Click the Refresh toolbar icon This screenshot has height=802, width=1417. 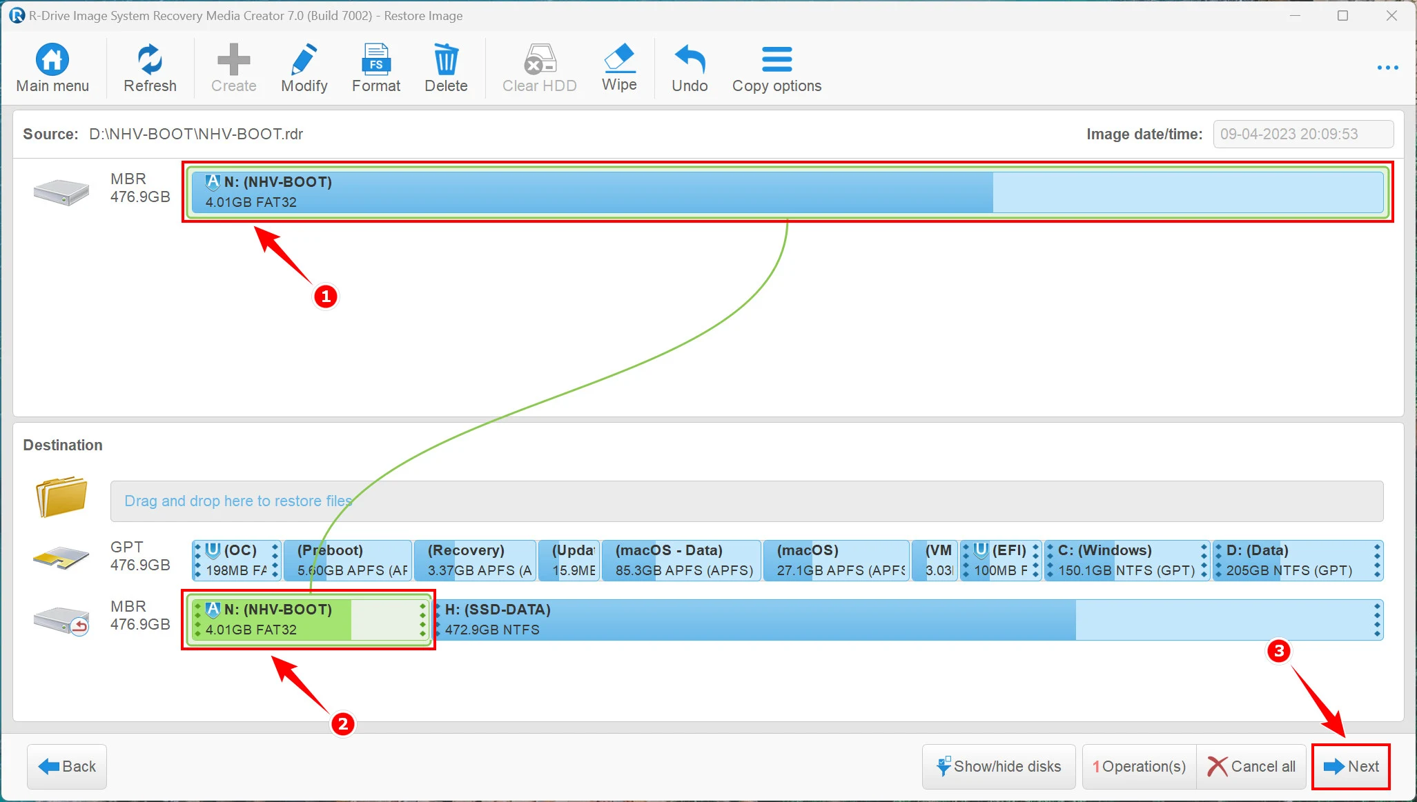[150, 59]
